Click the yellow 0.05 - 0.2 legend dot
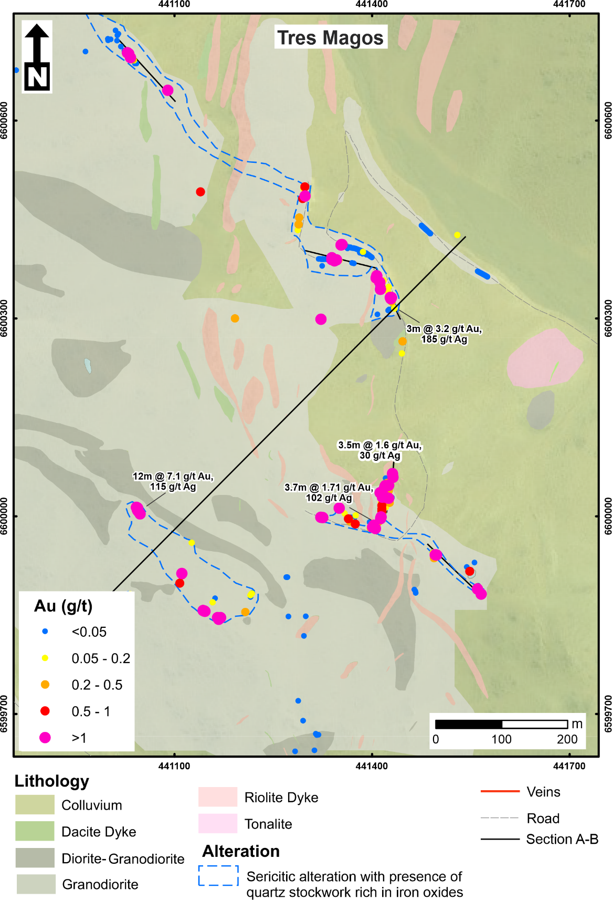 (x=45, y=658)
